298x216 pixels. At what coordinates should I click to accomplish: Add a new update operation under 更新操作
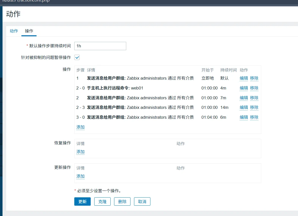pos(80,176)
